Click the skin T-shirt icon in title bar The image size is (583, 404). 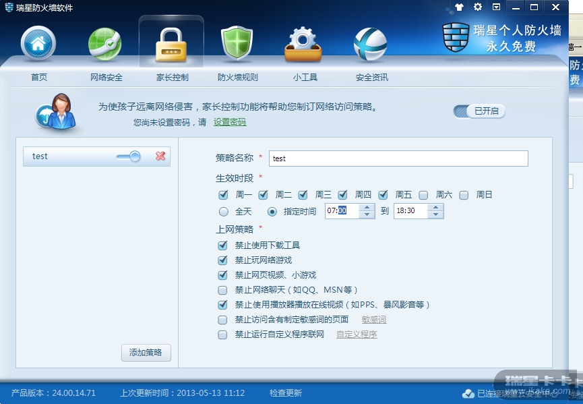(x=459, y=7)
